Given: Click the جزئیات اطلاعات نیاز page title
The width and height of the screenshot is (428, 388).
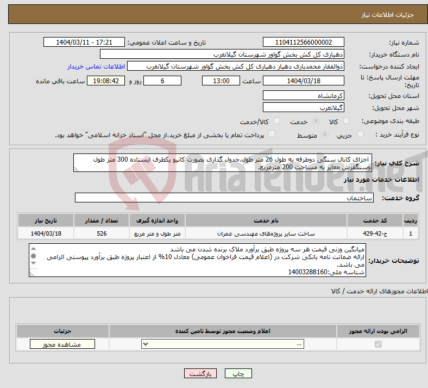Looking at the screenshot, I should (388, 15).
